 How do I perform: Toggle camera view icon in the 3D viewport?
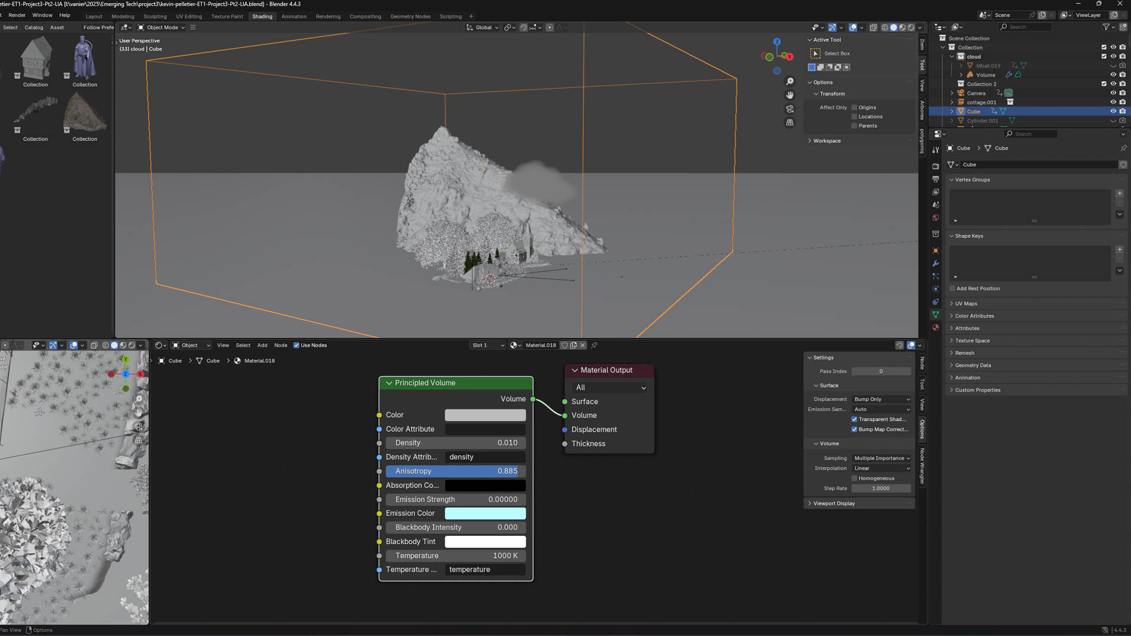tap(790, 109)
